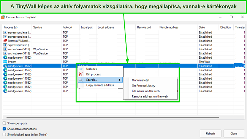This screenshot has width=247, height=139.
Task: Click the ExpressVPNNotifi red process icon
Action: (5, 41)
